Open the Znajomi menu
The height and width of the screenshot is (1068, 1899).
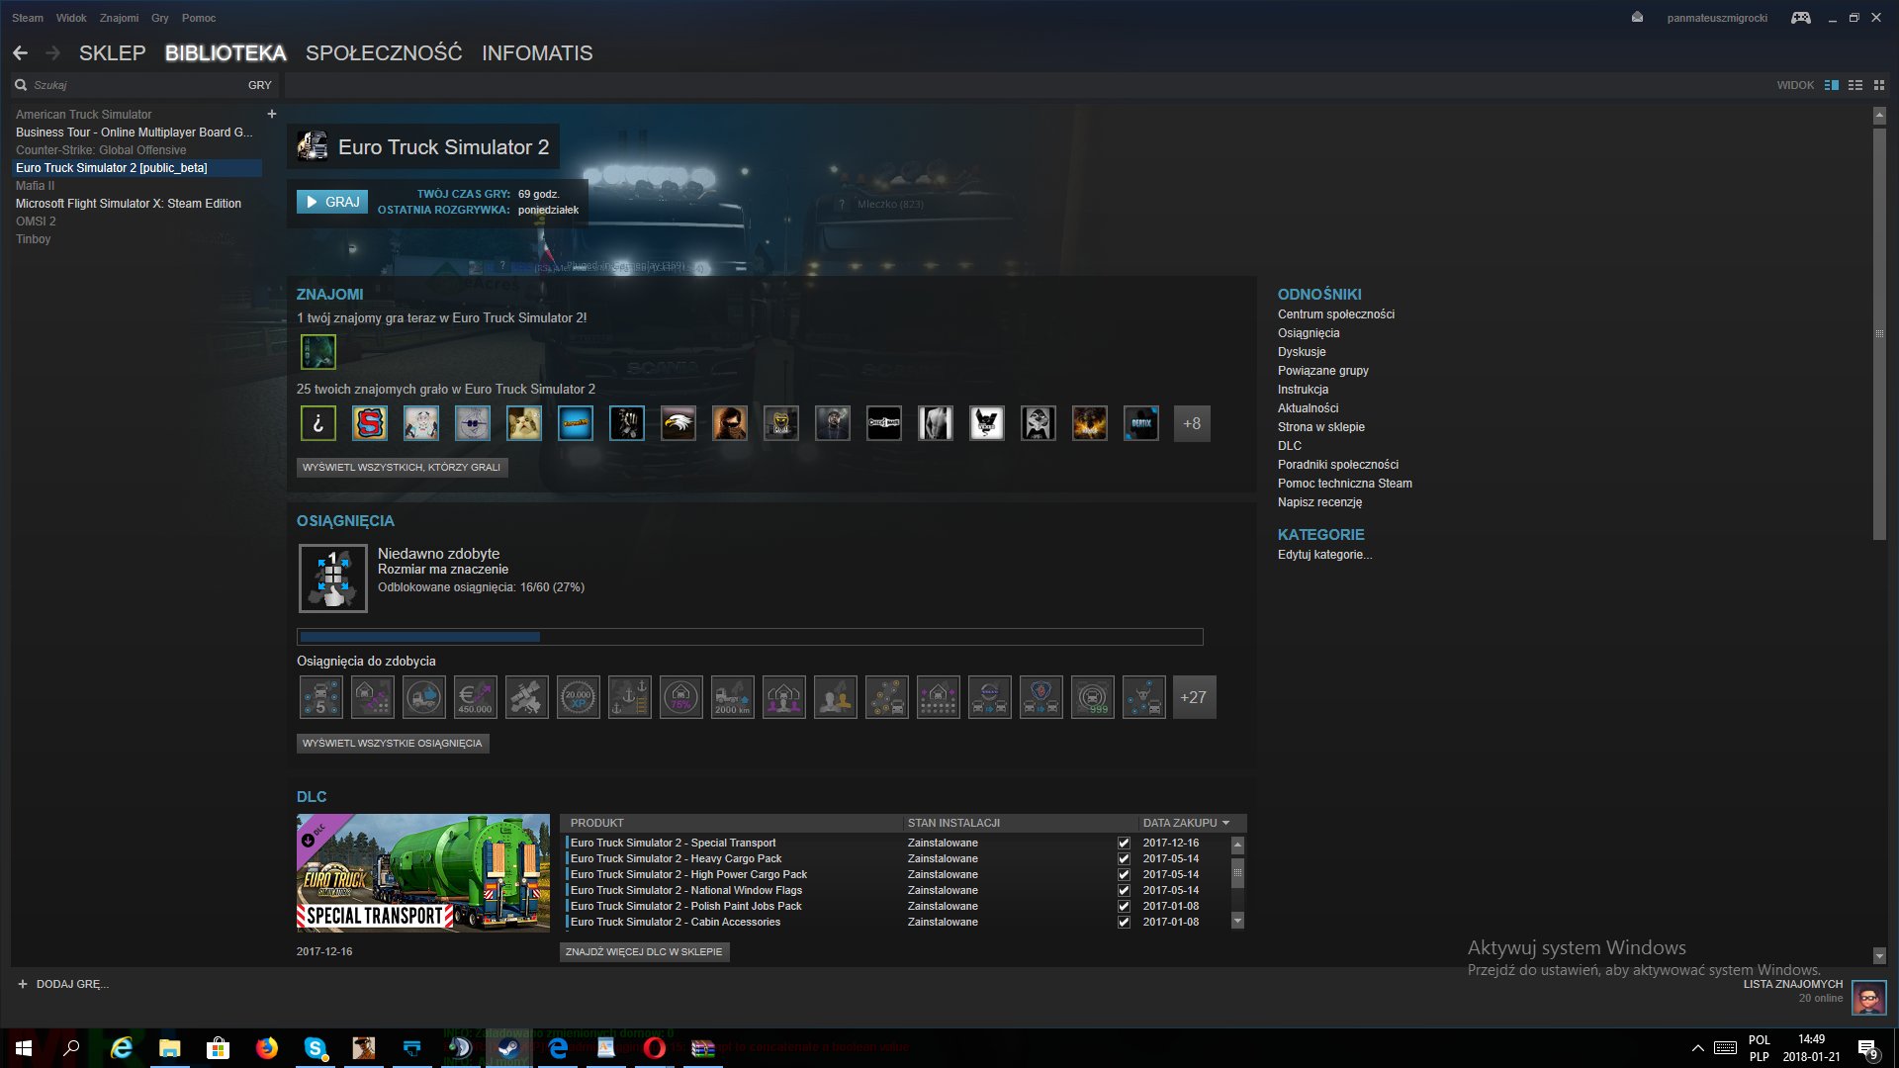[x=119, y=18]
